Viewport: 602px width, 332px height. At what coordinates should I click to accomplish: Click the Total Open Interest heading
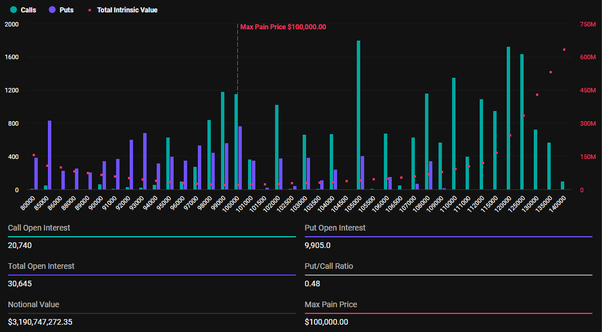click(x=41, y=266)
